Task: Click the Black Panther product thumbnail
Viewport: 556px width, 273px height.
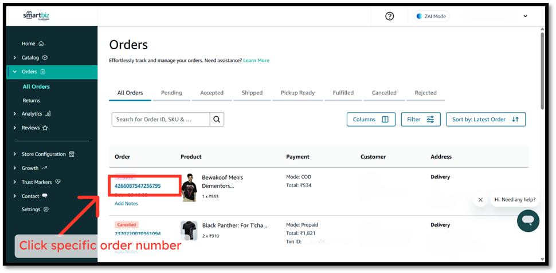Action: tap(189, 230)
